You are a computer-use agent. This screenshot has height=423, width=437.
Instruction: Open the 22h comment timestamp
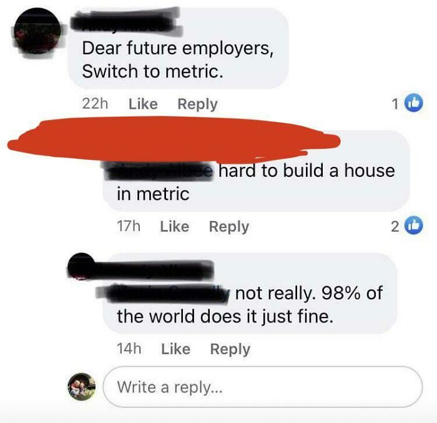tap(95, 104)
